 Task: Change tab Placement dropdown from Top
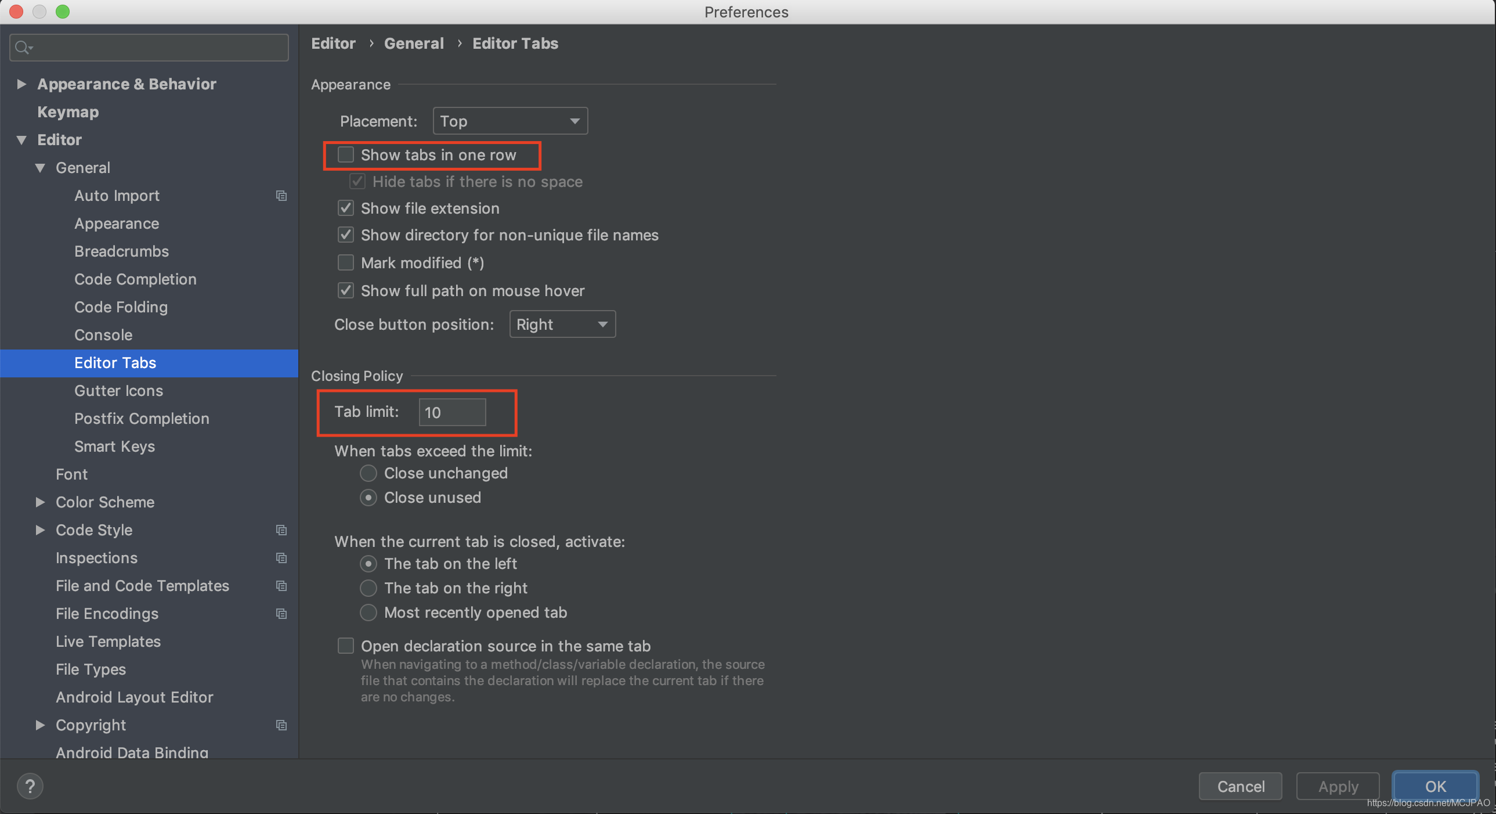point(509,119)
